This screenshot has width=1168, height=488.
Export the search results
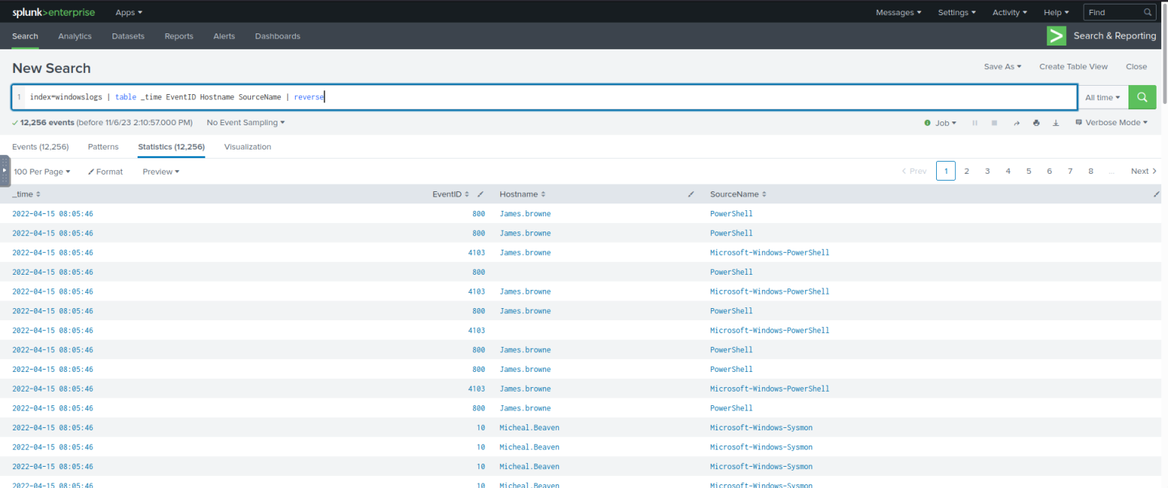1055,122
